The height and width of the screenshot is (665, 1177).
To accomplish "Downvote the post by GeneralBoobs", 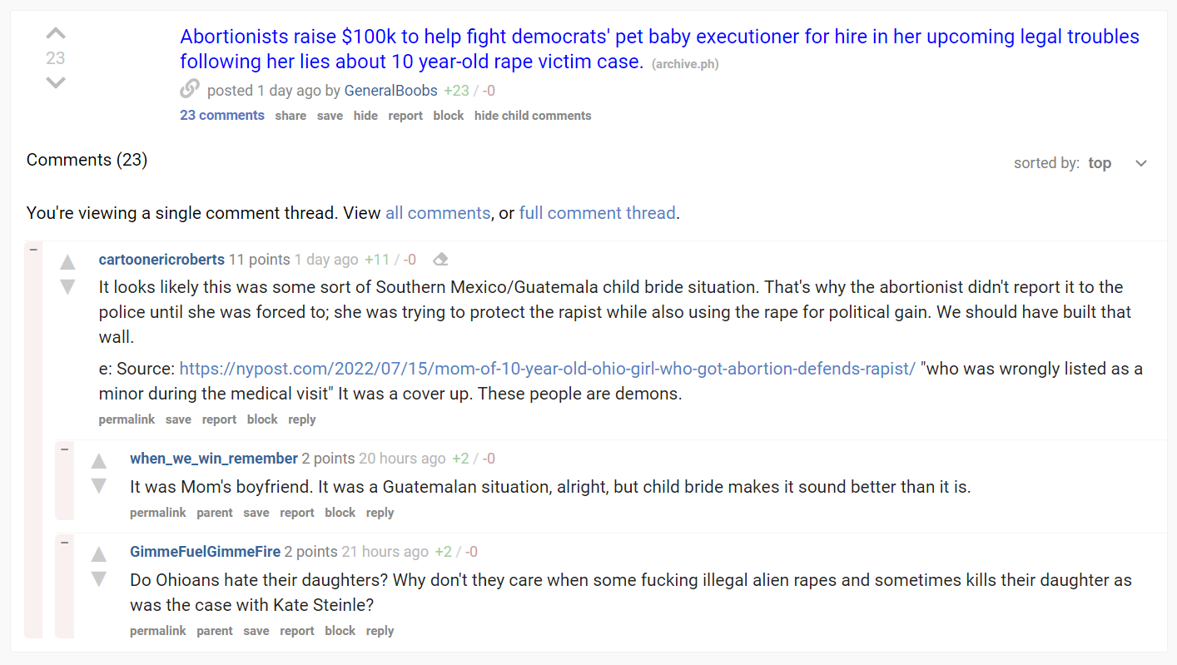I will click(x=55, y=82).
